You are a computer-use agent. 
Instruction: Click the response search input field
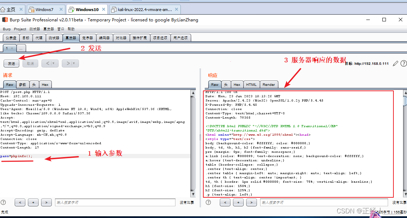click(x=324, y=202)
